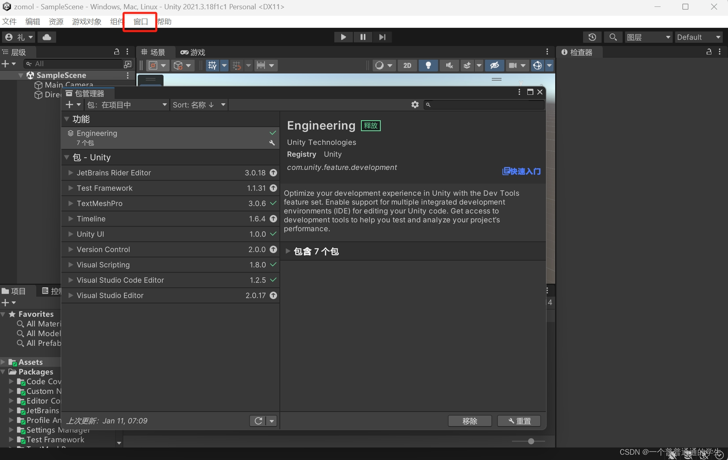728x460 pixels.
Task: Click the refresh package list button
Action: pos(258,421)
